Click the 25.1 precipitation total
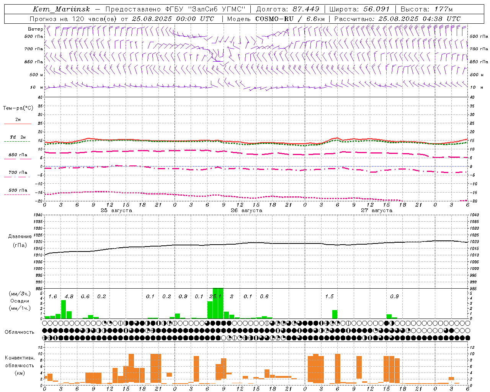 (215, 297)
